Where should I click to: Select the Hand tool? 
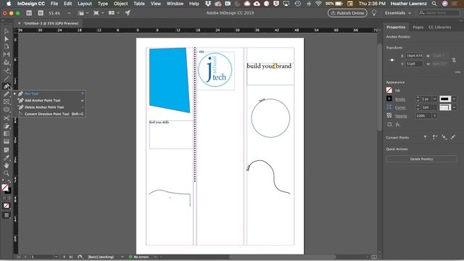(x=7, y=165)
